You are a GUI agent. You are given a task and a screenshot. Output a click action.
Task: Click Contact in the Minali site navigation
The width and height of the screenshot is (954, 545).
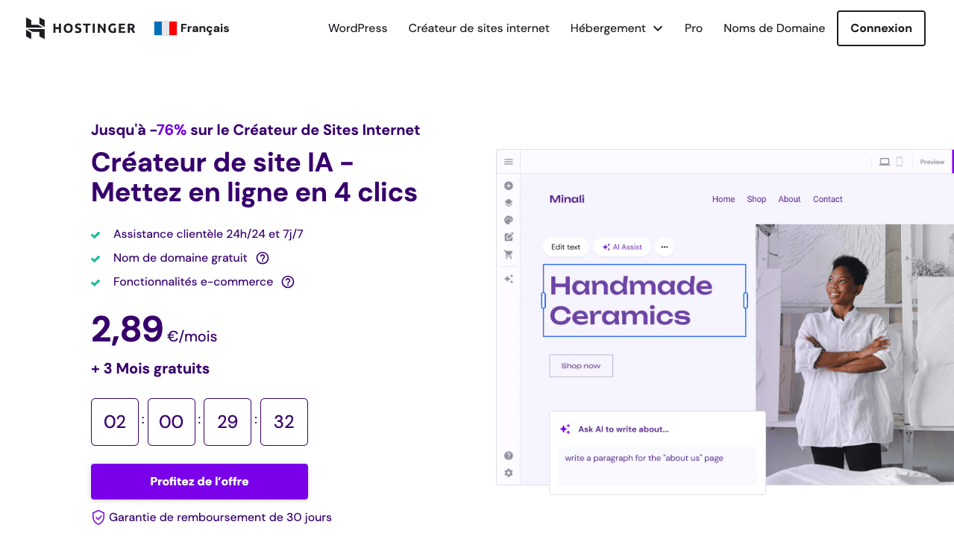click(x=828, y=199)
